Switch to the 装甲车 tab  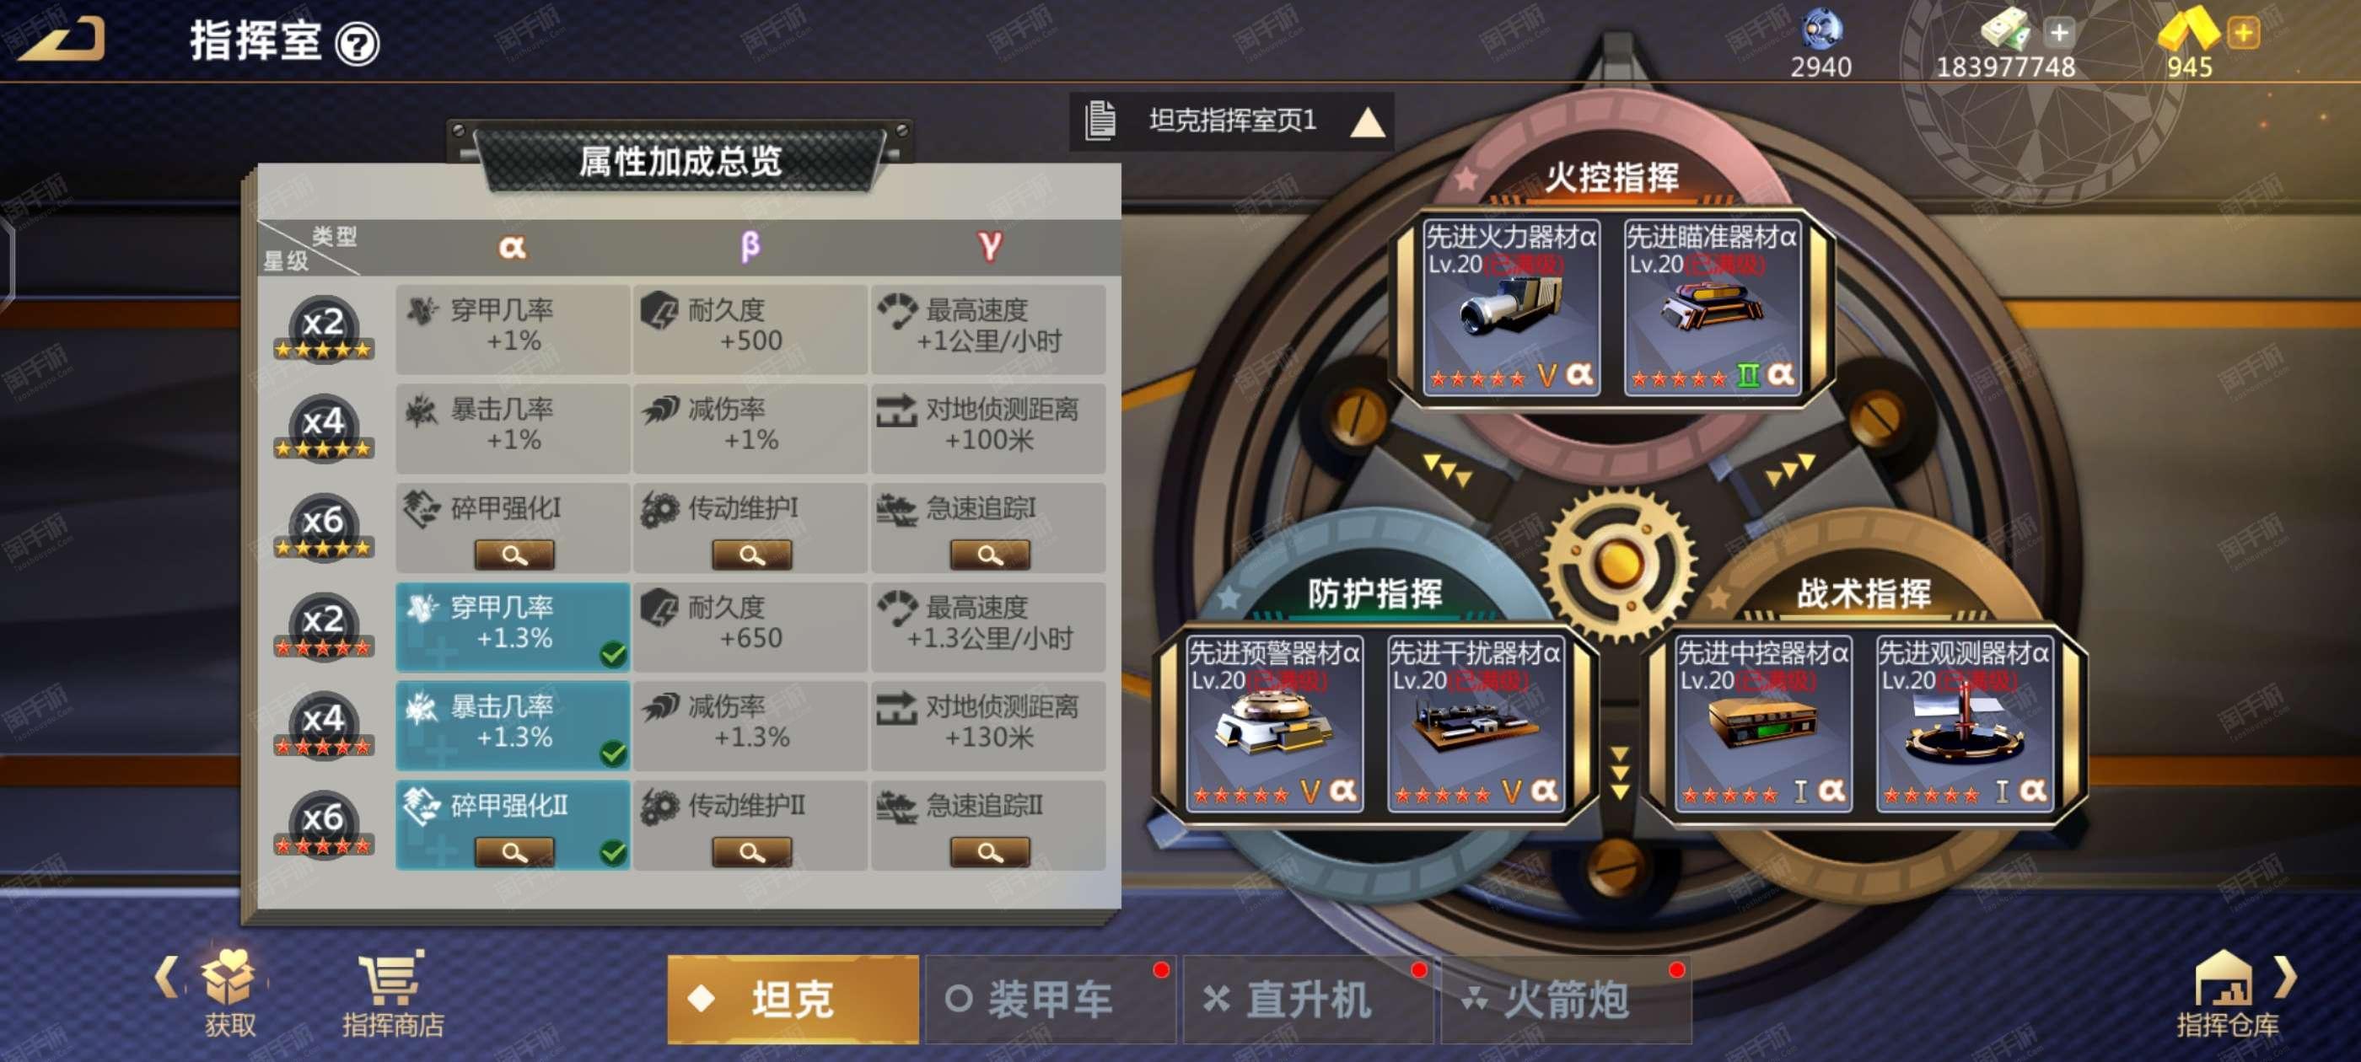tap(1051, 999)
